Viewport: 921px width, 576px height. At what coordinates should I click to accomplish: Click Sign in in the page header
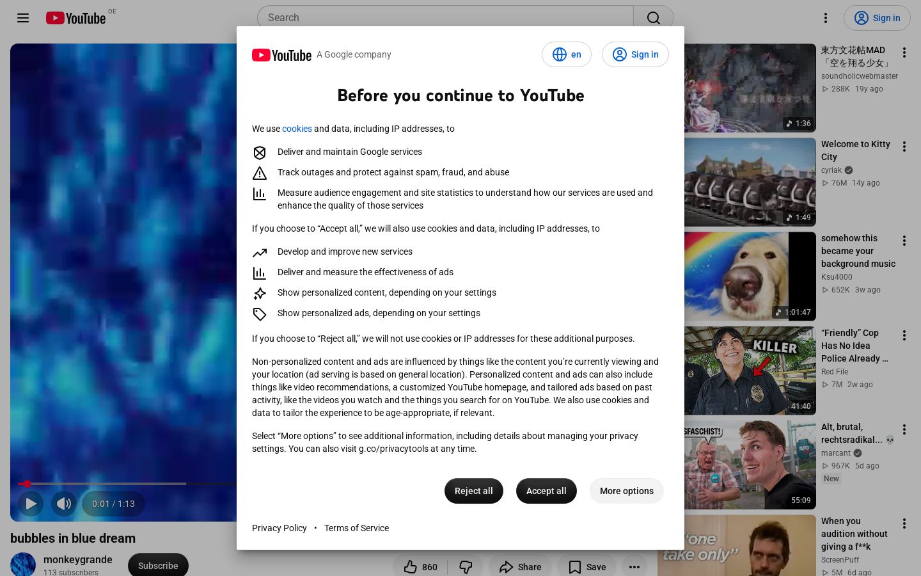pyautogui.click(x=877, y=18)
